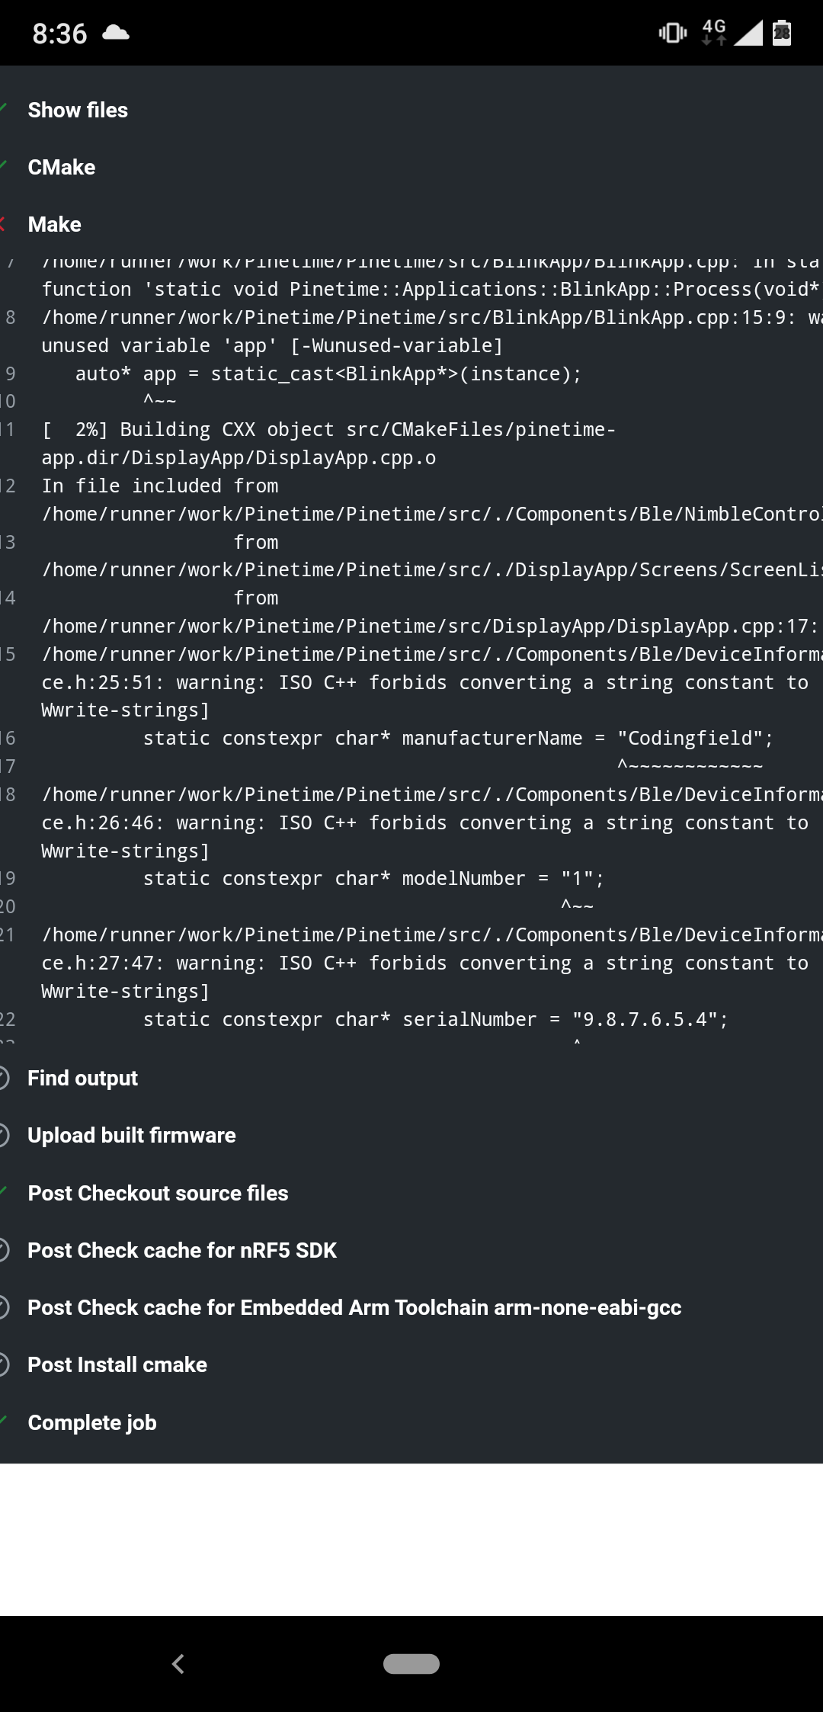Expand the Embedded Arm Toolchain cache step
The image size is (823, 1712).
354,1307
